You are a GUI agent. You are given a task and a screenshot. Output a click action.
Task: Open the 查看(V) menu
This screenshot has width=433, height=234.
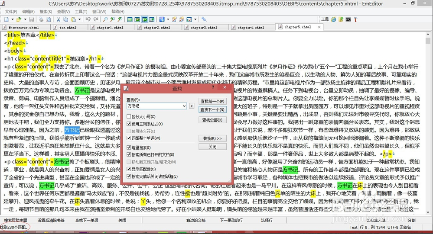pyautogui.click(x=64, y=12)
